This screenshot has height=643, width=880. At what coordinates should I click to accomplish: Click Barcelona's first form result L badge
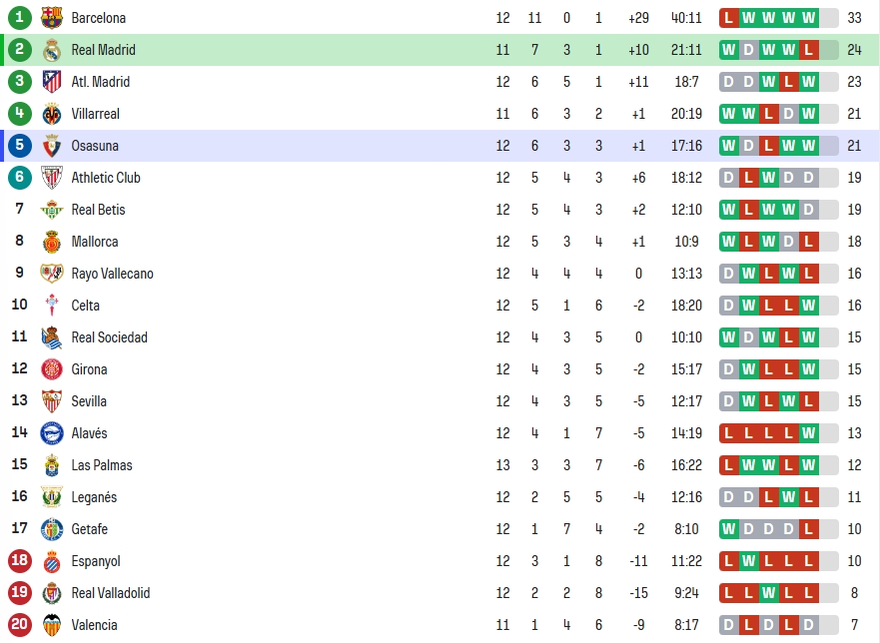(728, 18)
